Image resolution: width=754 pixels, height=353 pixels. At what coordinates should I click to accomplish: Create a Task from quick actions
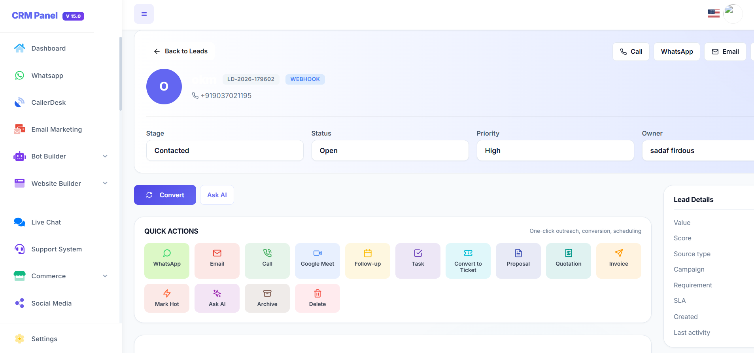coord(418,261)
